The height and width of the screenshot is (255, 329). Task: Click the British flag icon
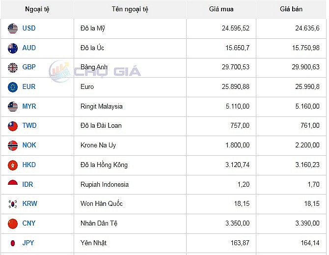coord(13,67)
